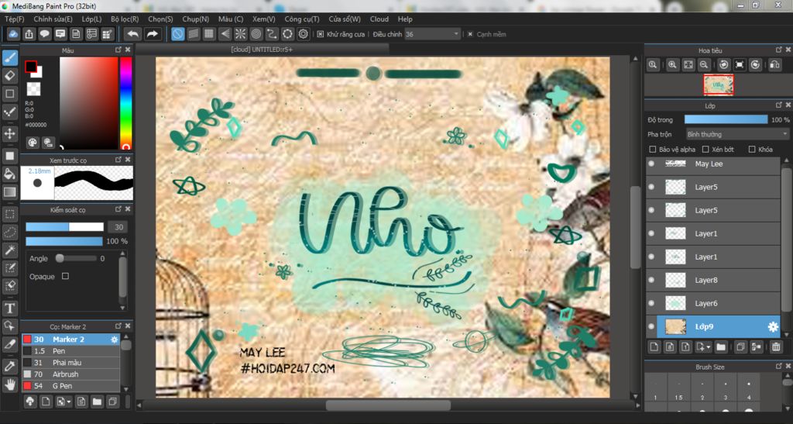Image resolution: width=793 pixels, height=424 pixels.
Task: Zoom in using Navigator magnifier plus
Action: coord(672,65)
